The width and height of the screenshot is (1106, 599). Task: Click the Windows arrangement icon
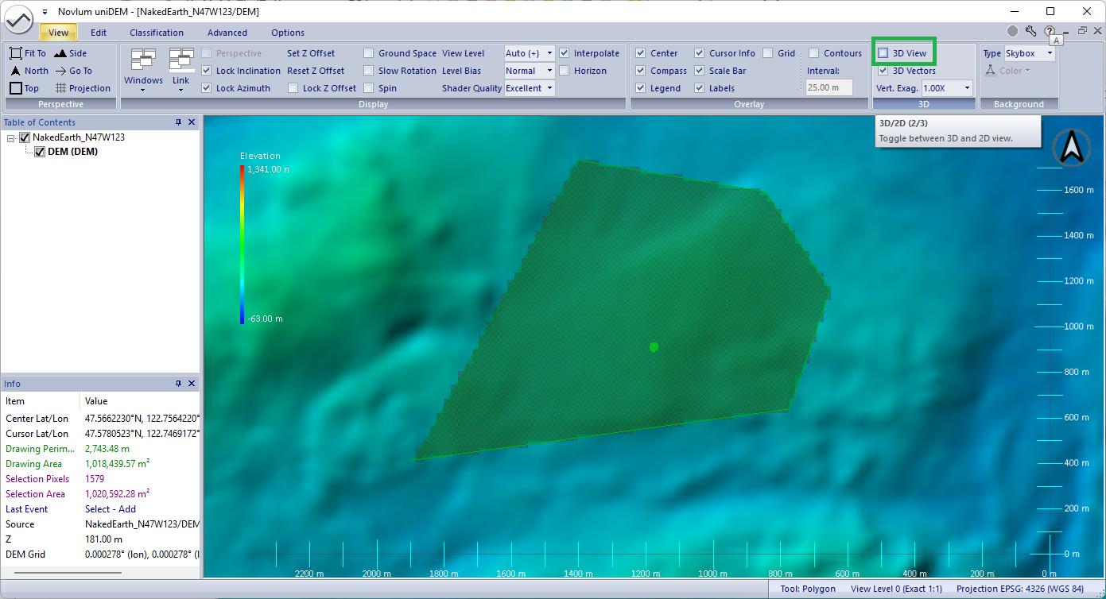143,60
